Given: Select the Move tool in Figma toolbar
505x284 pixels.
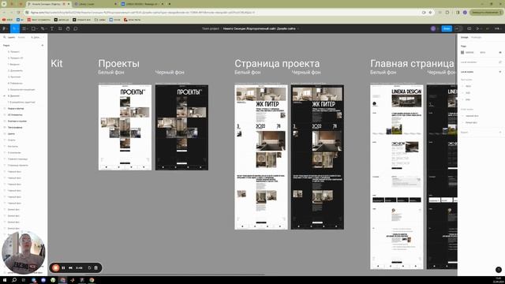Looking at the screenshot, I should pyautogui.click(x=14, y=28).
